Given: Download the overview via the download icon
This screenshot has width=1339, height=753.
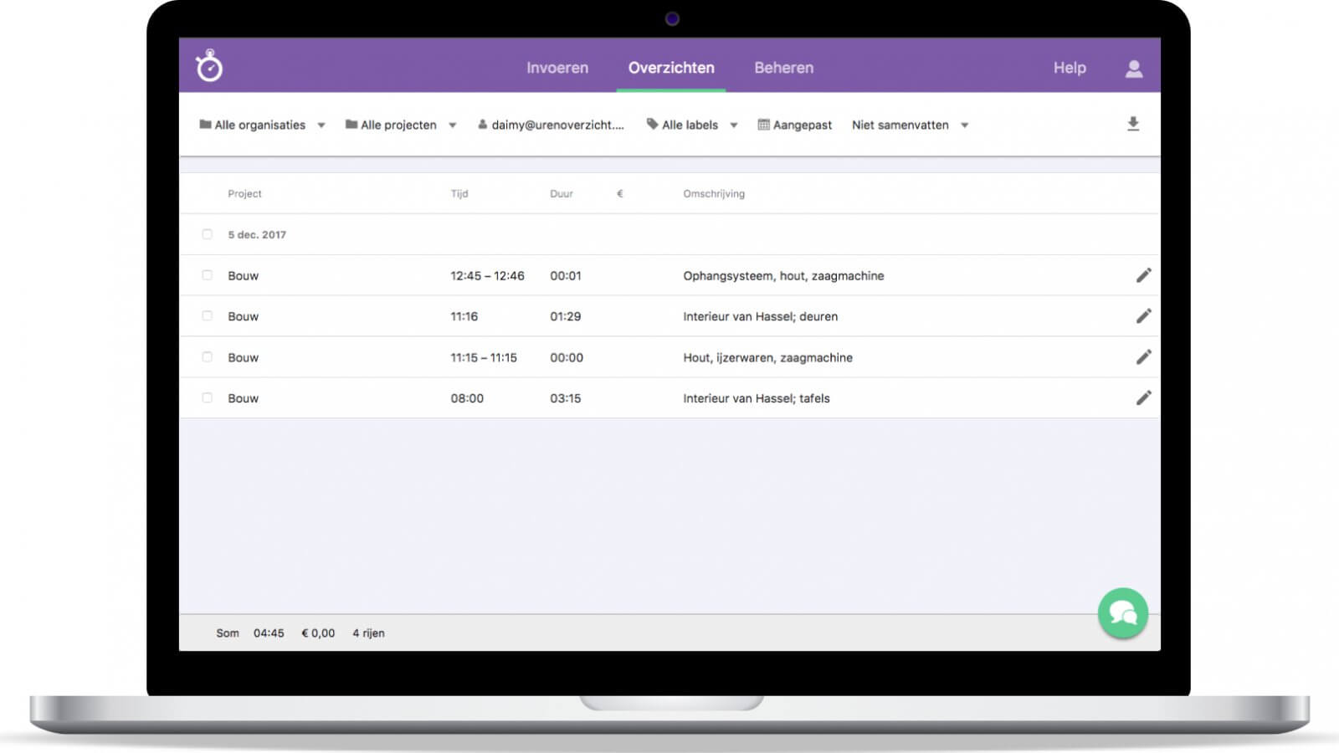Looking at the screenshot, I should (x=1133, y=124).
